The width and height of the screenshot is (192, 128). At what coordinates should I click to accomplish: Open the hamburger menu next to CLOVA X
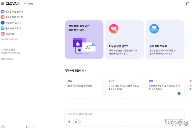[x=3, y=4]
